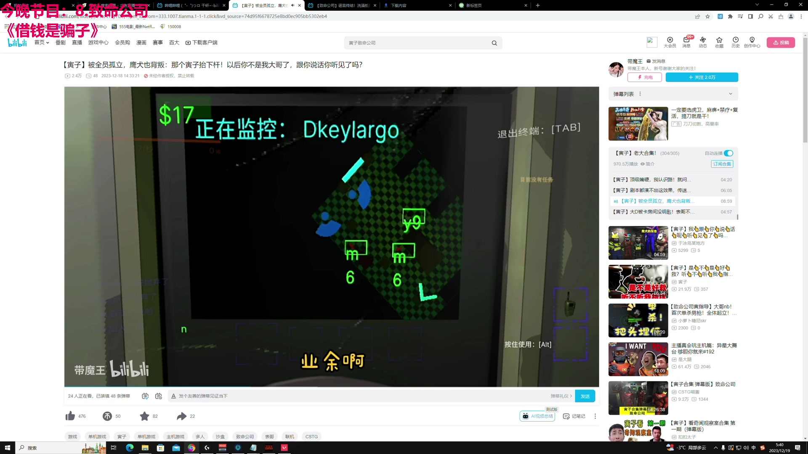Click the search magnifier icon
Screen dimensions: 808x454
pyautogui.click(x=494, y=43)
